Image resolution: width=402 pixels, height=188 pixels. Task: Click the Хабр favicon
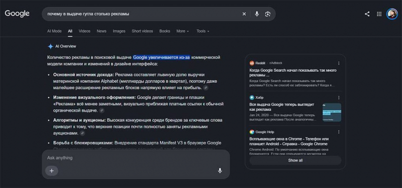[x=252, y=97]
